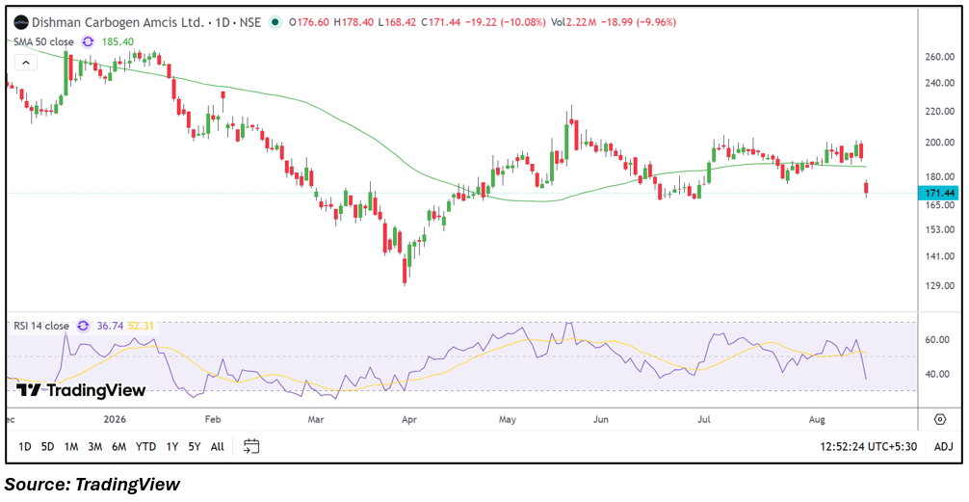Select the 3M time range
Screen dimensions: 969x502
[94, 446]
